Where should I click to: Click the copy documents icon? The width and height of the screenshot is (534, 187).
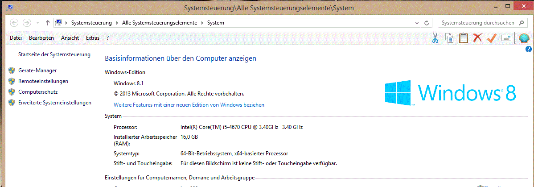pyautogui.click(x=449, y=38)
